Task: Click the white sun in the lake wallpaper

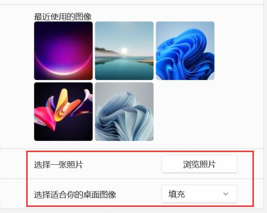Action: [124, 50]
